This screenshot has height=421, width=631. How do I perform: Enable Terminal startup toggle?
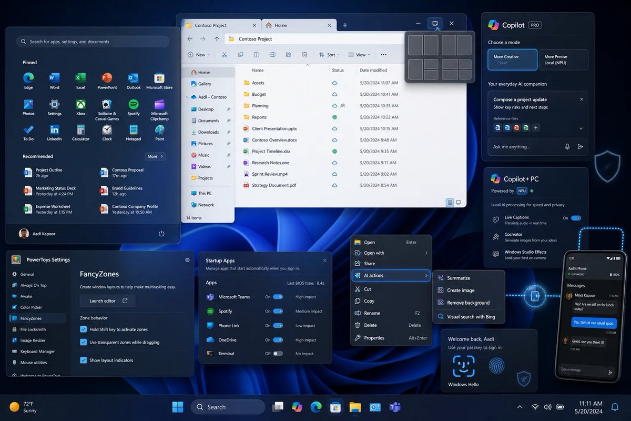[278, 354]
